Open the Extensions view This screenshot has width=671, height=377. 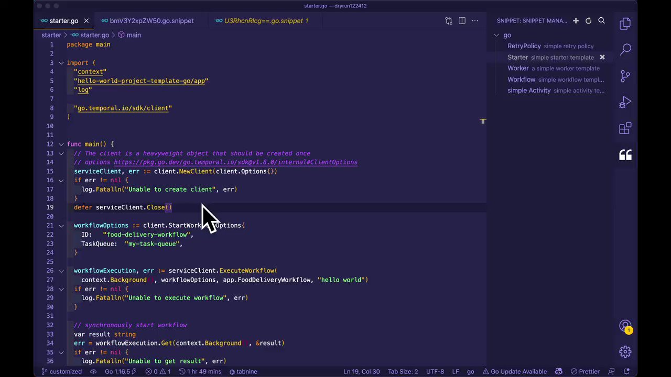point(625,128)
